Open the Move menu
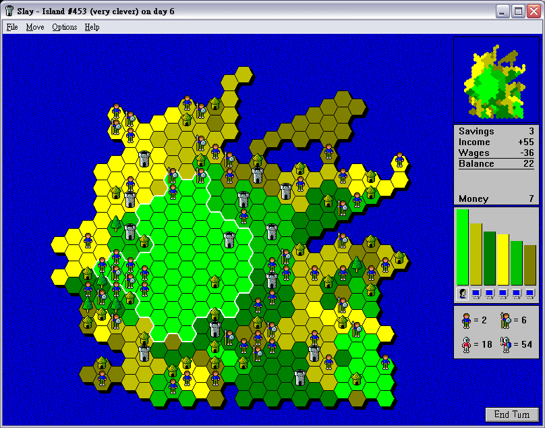Image resolution: width=545 pixels, height=428 pixels. [x=35, y=27]
